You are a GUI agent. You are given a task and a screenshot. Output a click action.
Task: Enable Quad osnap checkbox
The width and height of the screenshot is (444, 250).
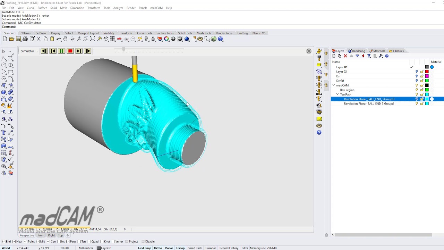point(89,242)
